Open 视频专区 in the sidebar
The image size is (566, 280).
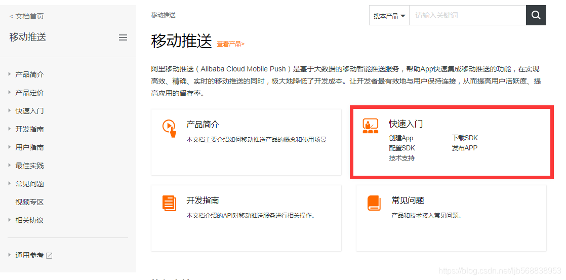coord(29,203)
